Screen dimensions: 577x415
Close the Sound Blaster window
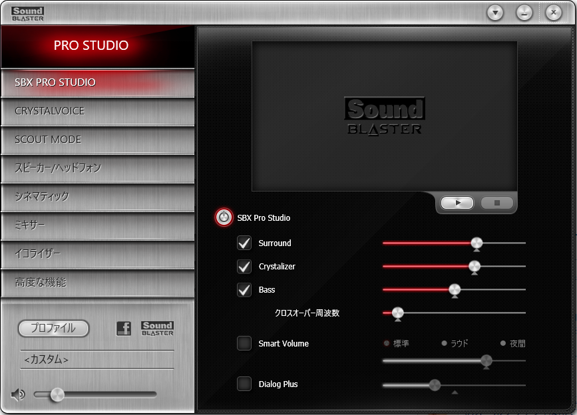pos(554,13)
